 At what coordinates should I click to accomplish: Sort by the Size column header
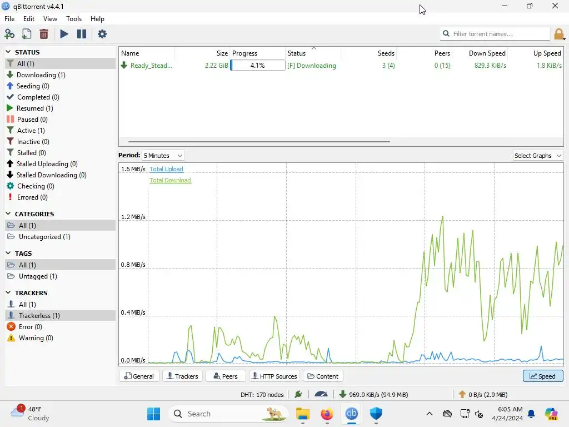[202, 53]
